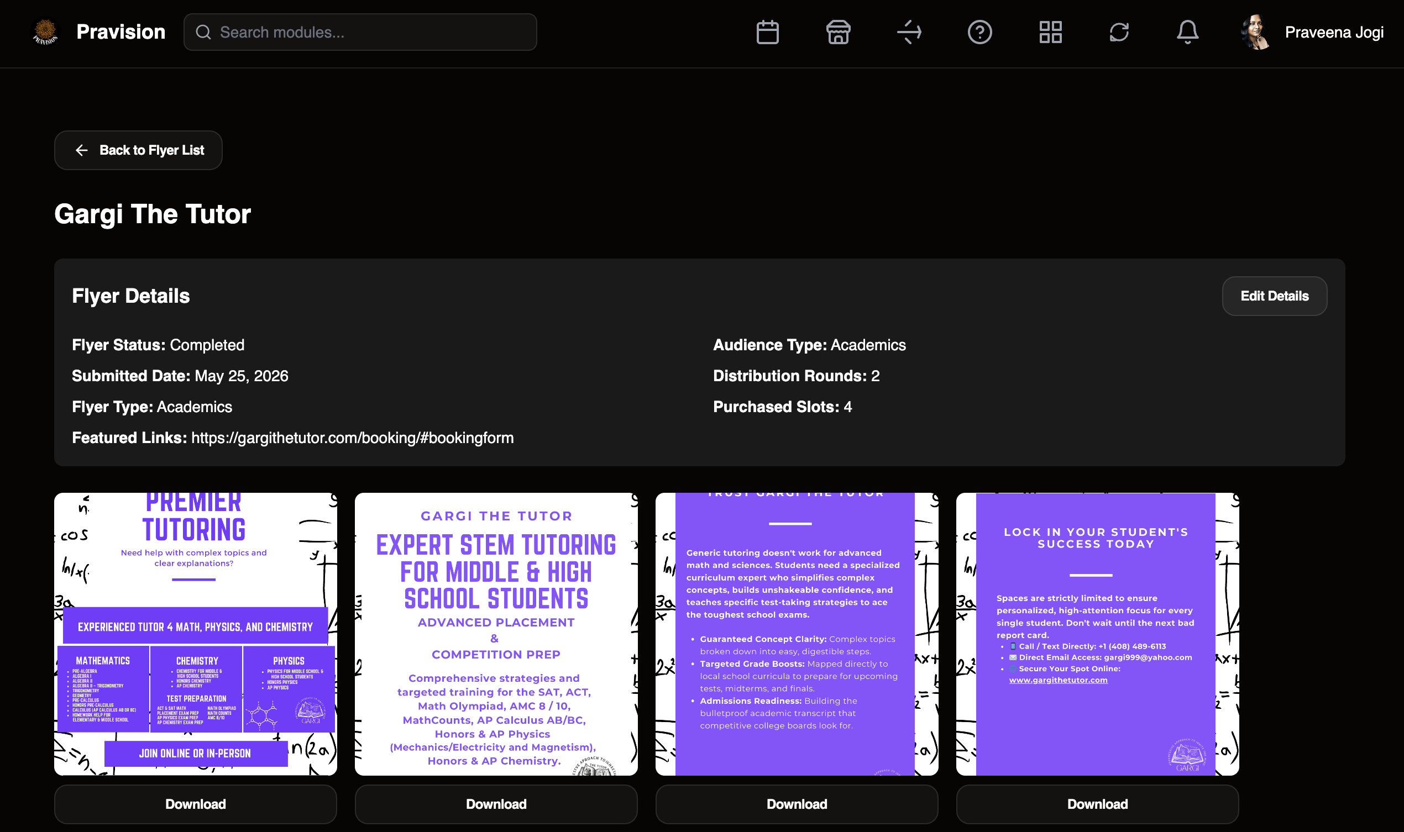
Task: Click Flyer Status: Completed text
Action: pyautogui.click(x=158, y=345)
